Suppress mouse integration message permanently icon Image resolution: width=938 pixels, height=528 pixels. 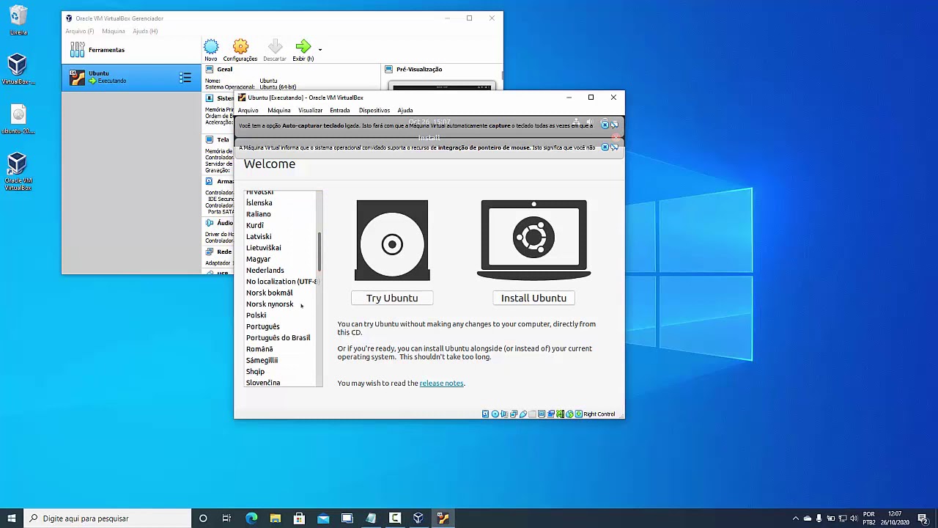(614, 147)
